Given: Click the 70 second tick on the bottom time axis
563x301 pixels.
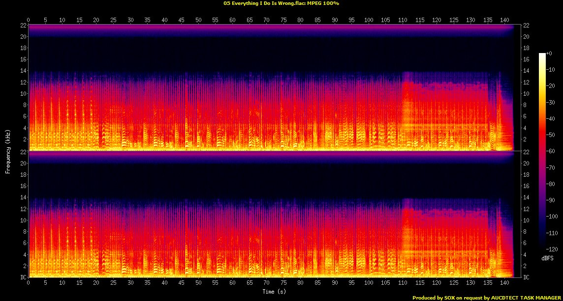Looking at the screenshot, I should [266, 284].
